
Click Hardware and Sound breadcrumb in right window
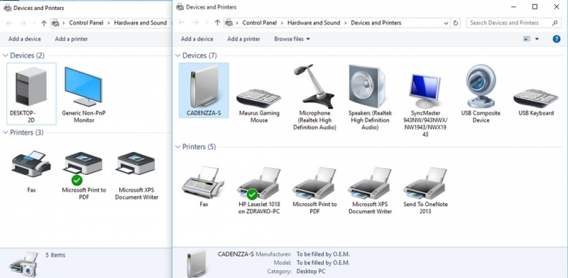(x=314, y=23)
